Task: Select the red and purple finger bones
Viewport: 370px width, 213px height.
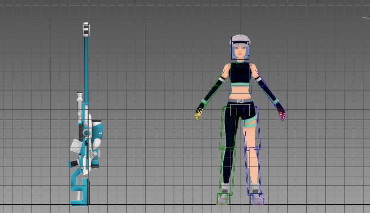Action: click(x=281, y=113)
